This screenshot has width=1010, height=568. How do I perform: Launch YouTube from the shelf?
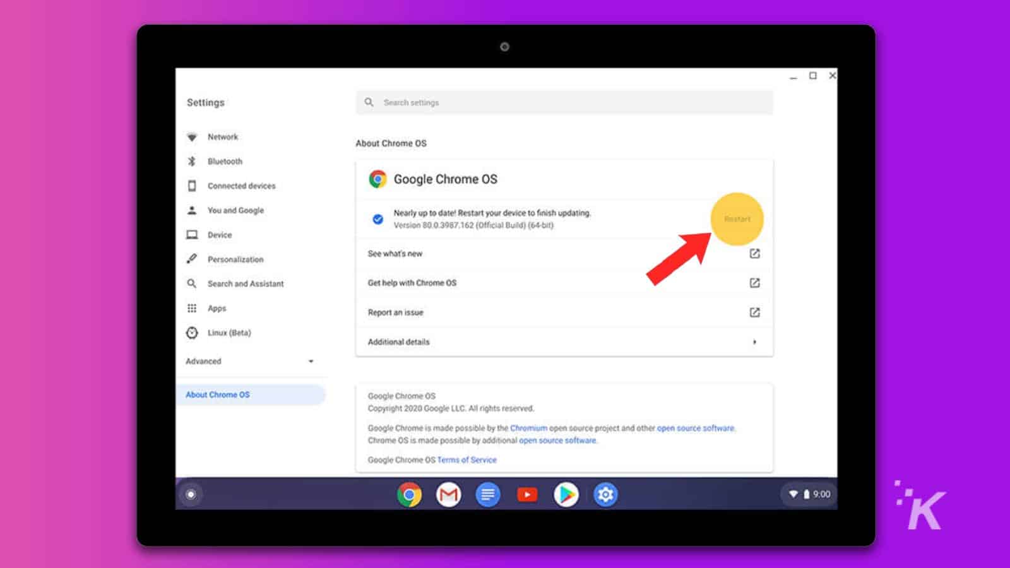point(527,494)
